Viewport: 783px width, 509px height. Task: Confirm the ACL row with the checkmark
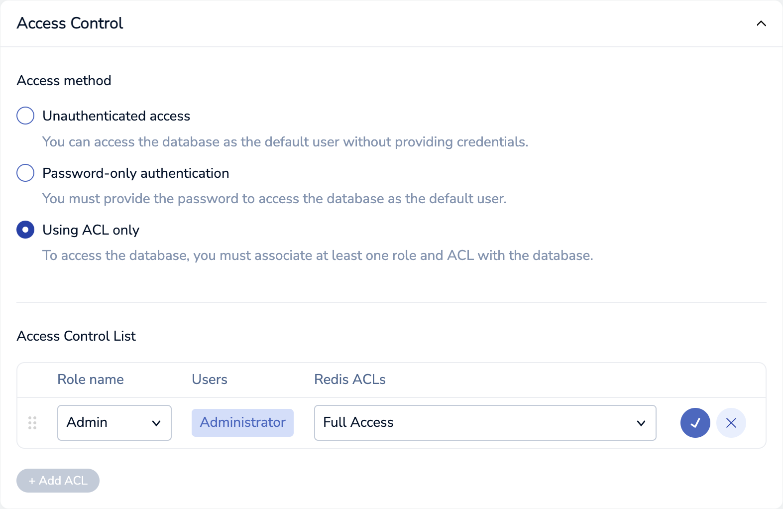click(695, 423)
